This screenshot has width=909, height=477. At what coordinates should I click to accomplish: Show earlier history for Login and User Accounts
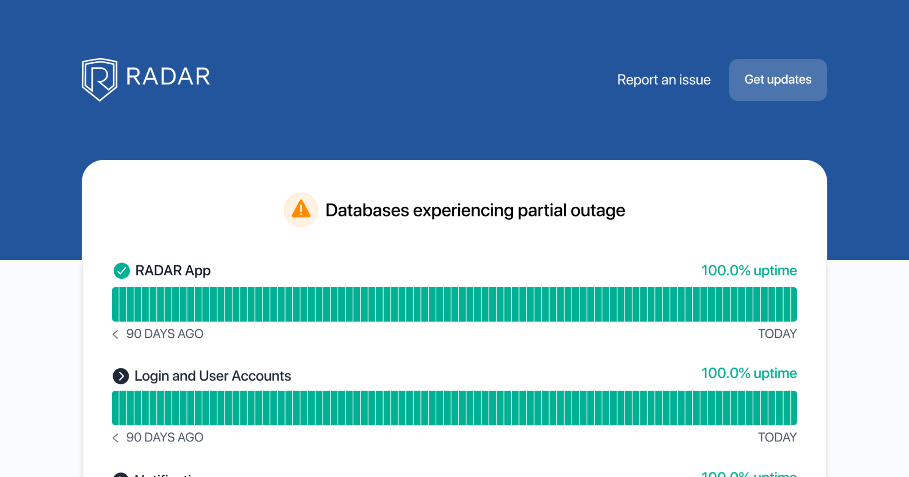click(x=116, y=438)
